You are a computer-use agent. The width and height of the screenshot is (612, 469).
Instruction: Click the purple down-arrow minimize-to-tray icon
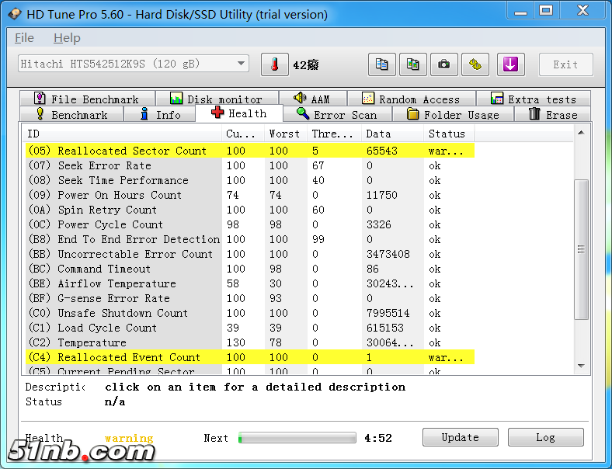pos(510,65)
